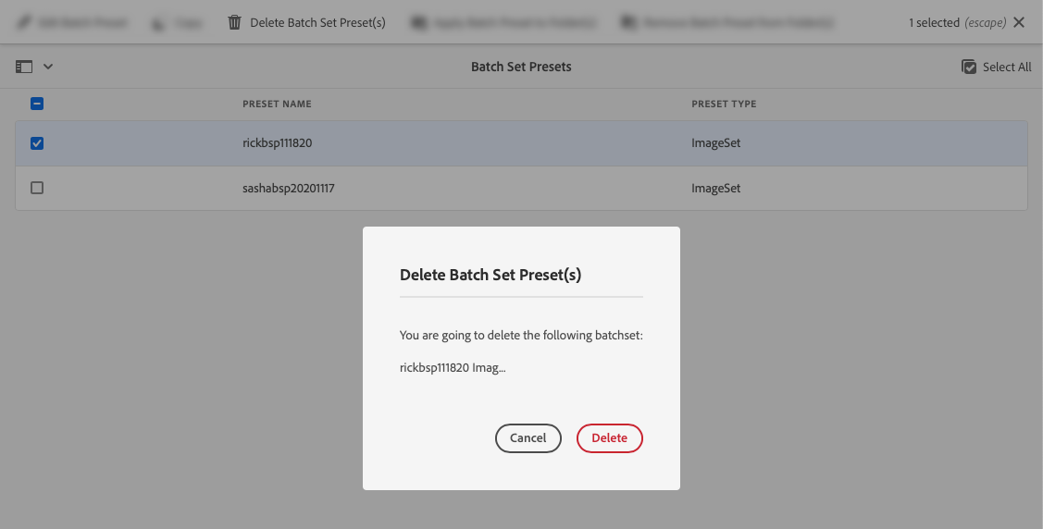Select the sashabsp20201117 row name
Image resolution: width=1043 pixels, height=529 pixels.
tap(288, 188)
